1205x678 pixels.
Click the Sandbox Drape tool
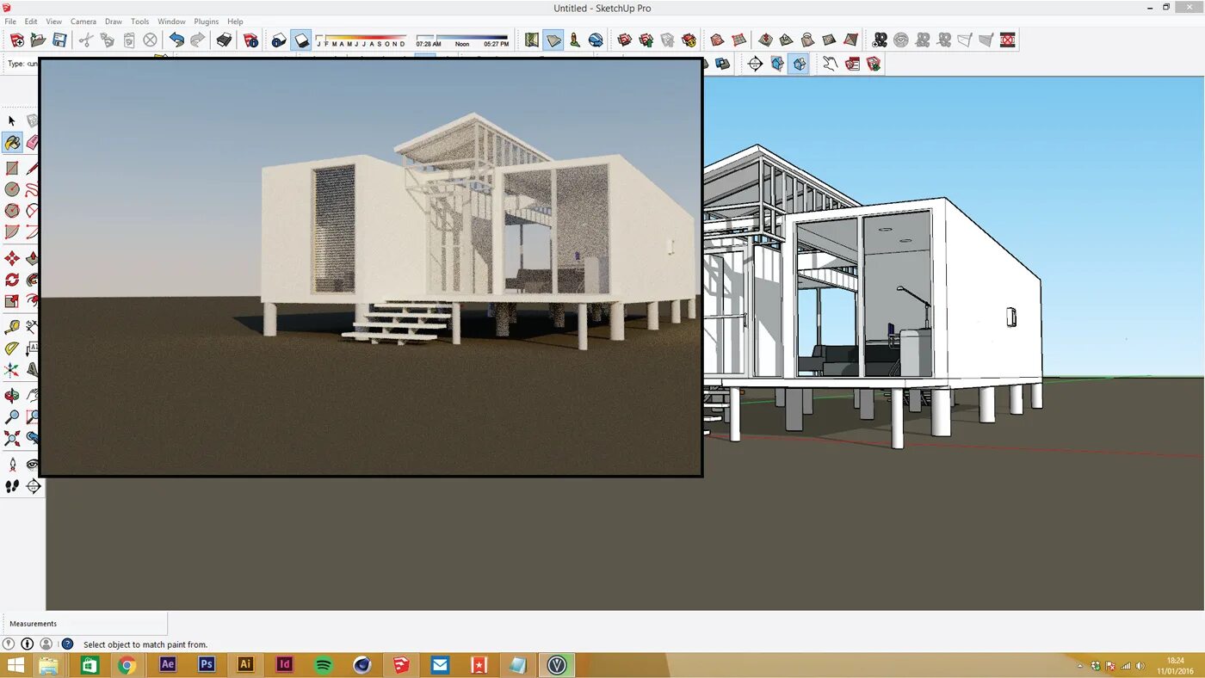click(807, 40)
